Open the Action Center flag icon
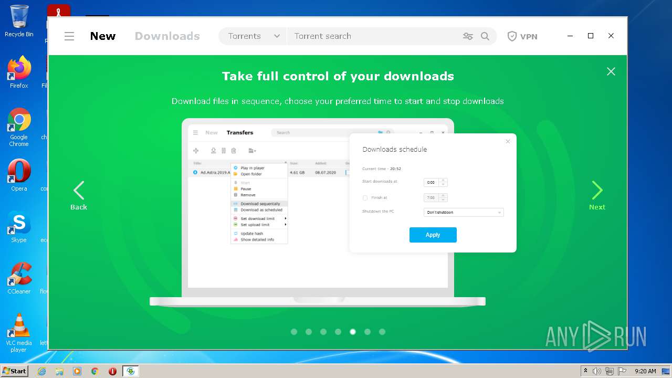672x378 pixels. coord(622,371)
